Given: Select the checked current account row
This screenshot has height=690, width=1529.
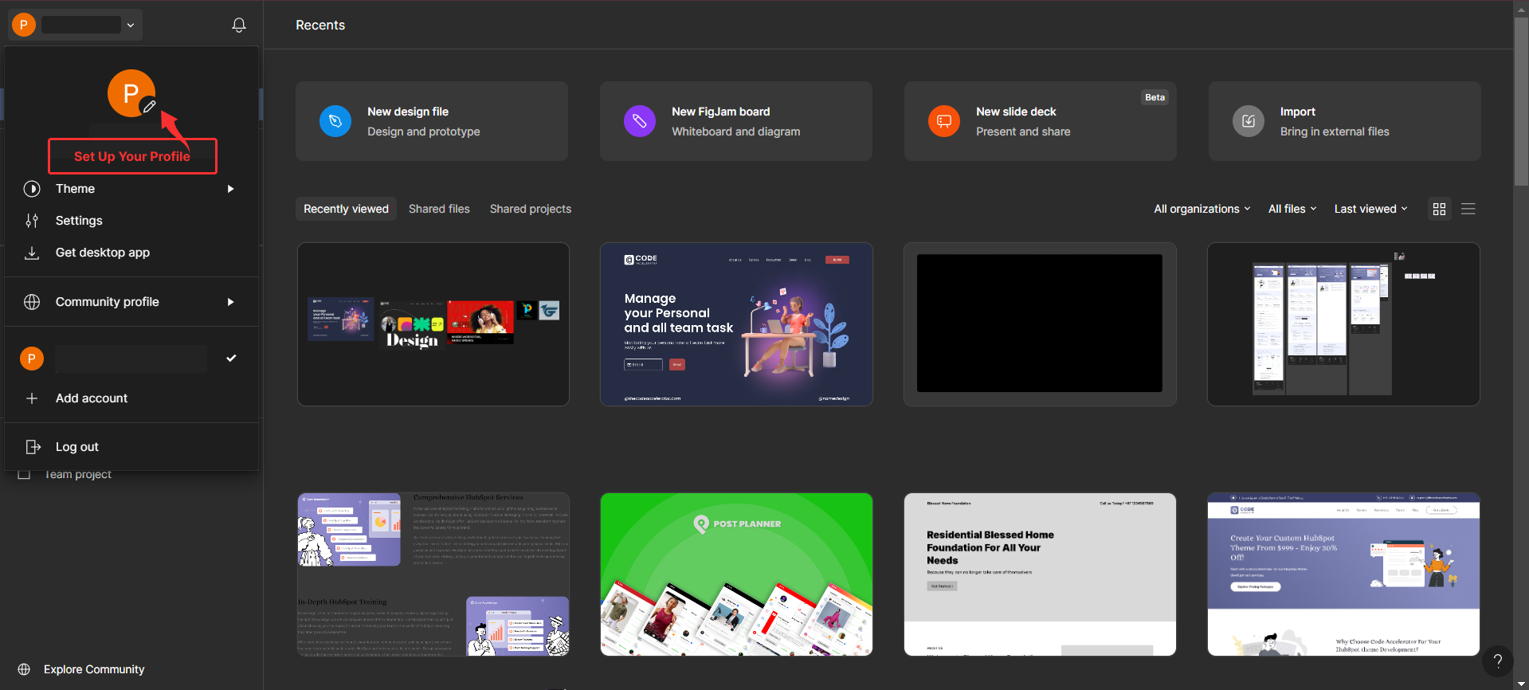Looking at the screenshot, I should [131, 359].
